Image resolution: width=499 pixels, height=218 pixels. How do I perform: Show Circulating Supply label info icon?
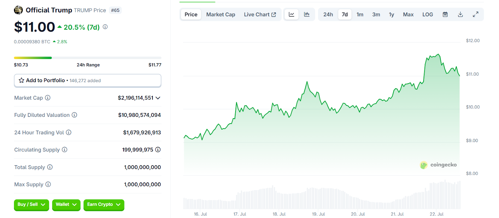(65, 150)
